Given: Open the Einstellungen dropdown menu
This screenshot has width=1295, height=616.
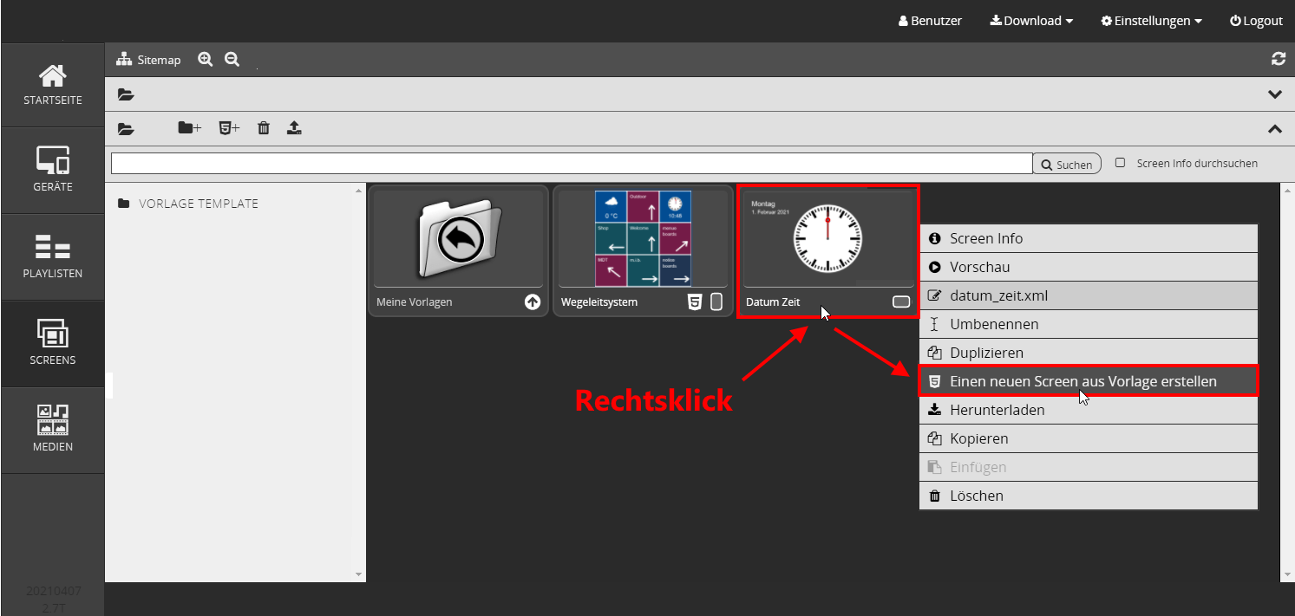Looking at the screenshot, I should point(1151,20).
